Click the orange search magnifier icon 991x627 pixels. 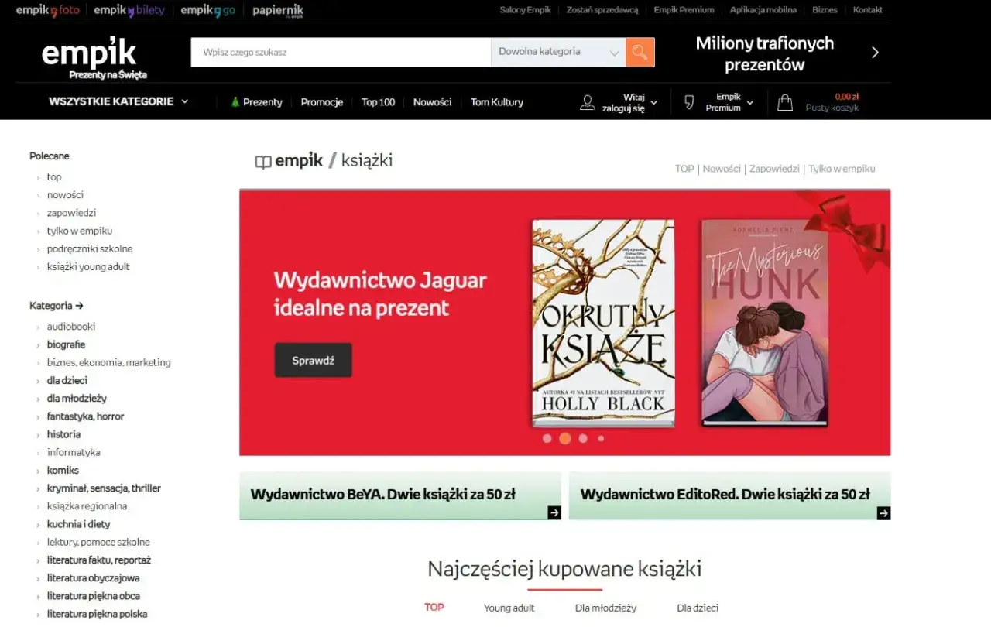(x=640, y=52)
